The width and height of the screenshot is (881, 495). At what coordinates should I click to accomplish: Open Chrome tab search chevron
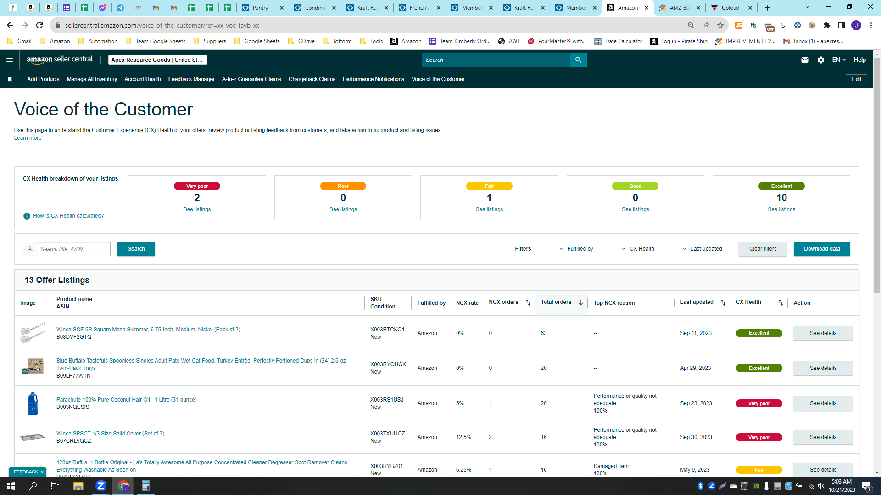(x=807, y=7)
